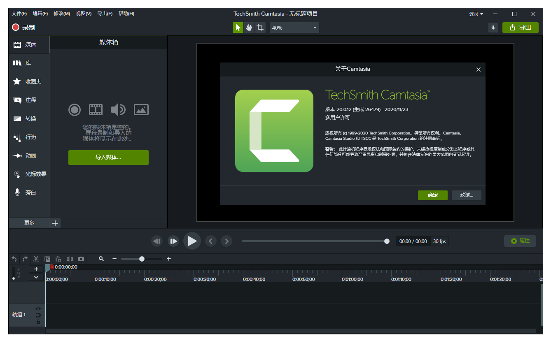Open the Modify (修改) menu
This screenshot has width=551, height=343.
(x=62, y=14)
